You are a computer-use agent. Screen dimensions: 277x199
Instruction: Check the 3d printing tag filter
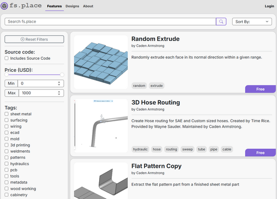pos(6,145)
